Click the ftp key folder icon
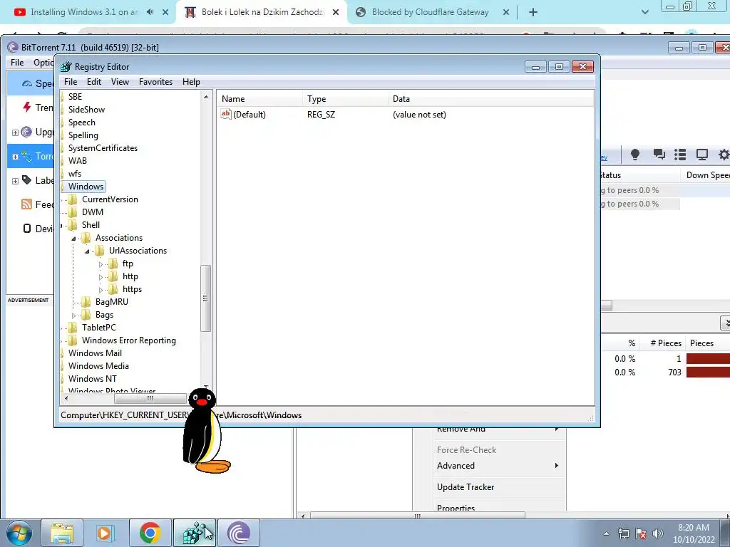This screenshot has height=547, width=730. pos(113,264)
